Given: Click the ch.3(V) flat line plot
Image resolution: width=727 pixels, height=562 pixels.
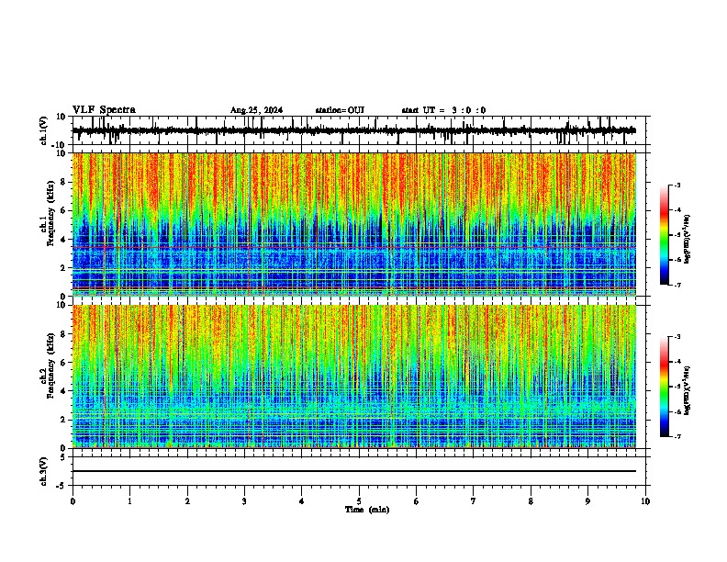Looking at the screenshot, I should (359, 471).
